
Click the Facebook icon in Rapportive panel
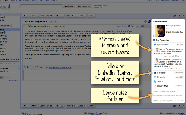155,73
